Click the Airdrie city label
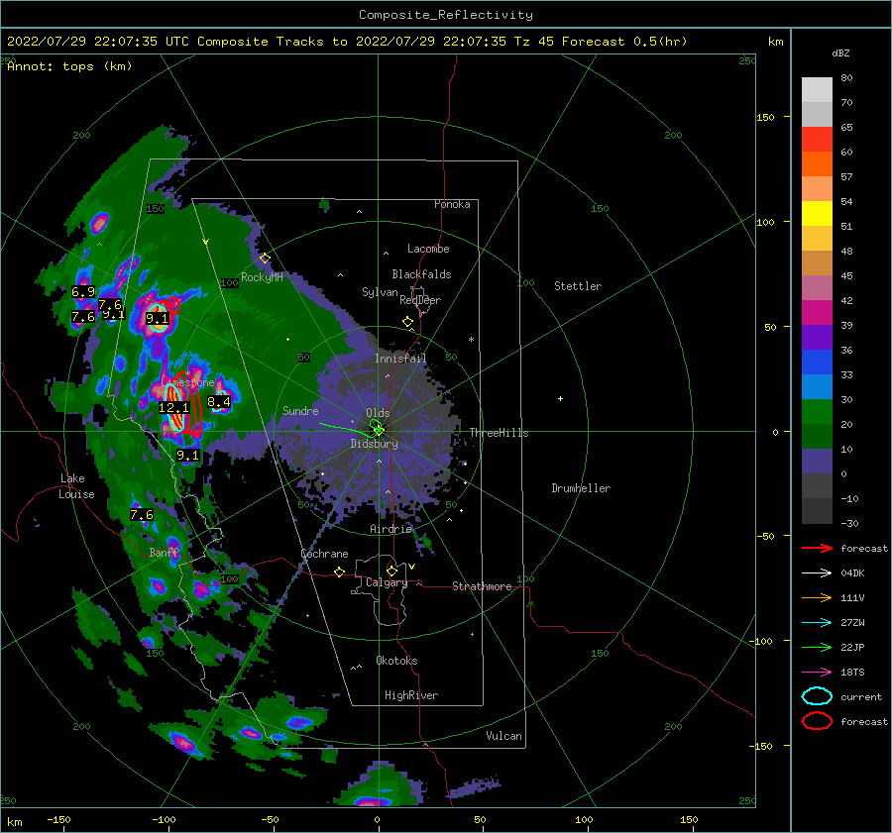The width and height of the screenshot is (892, 833). point(390,529)
